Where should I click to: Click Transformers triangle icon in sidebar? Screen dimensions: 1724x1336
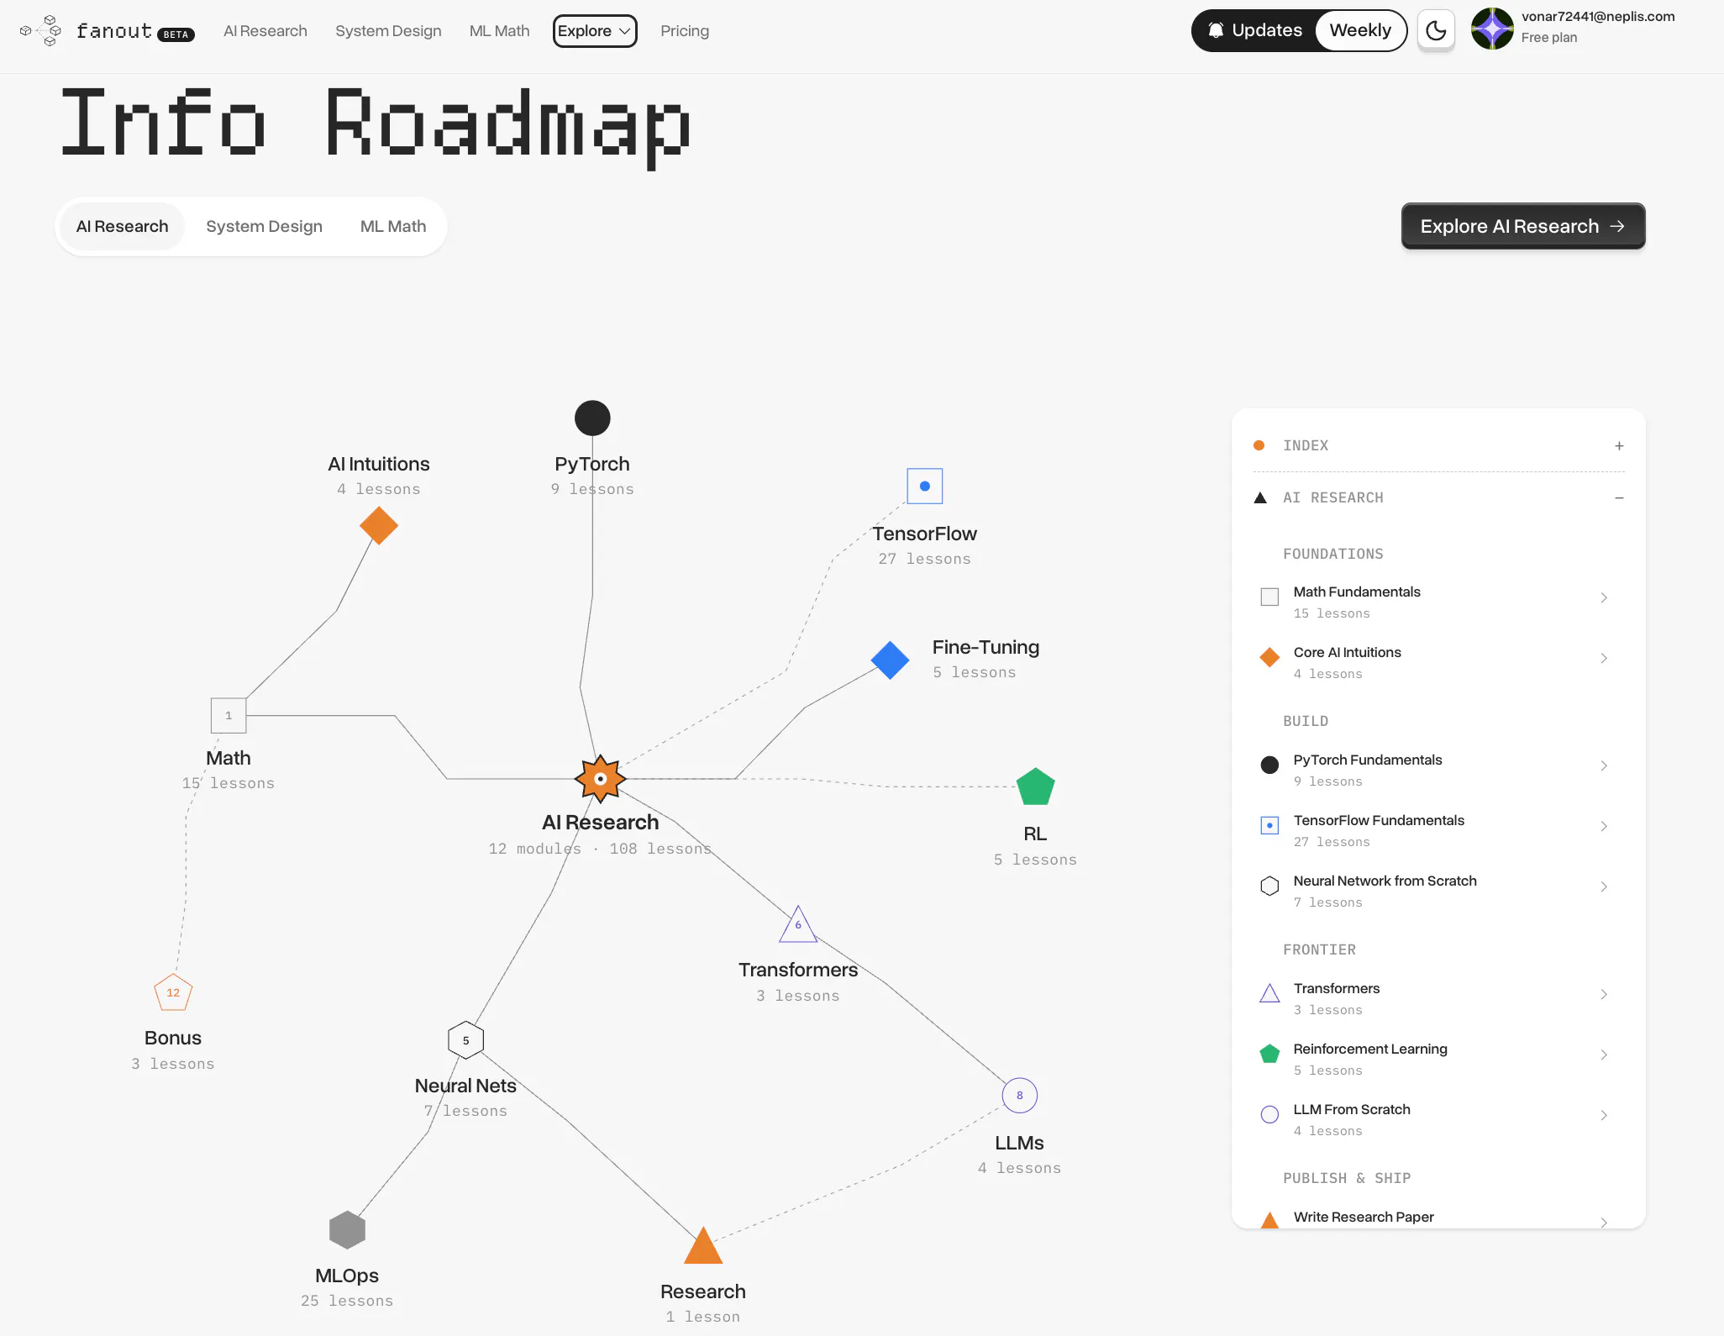pos(1269,993)
